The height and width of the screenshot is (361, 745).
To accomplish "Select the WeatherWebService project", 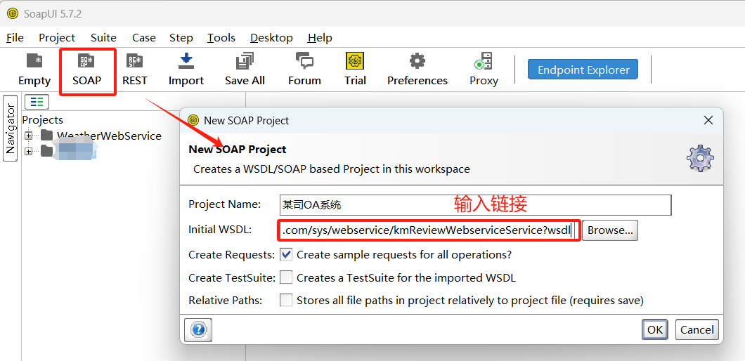I will [109, 136].
